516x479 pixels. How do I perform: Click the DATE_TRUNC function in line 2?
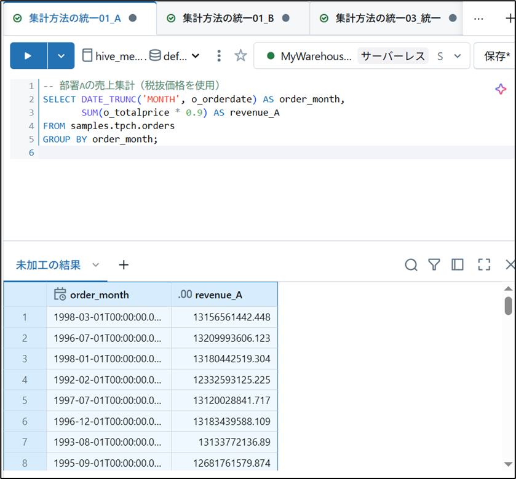(109, 100)
